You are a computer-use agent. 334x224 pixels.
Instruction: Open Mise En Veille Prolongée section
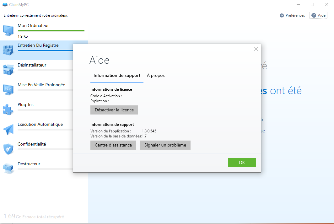(x=41, y=85)
